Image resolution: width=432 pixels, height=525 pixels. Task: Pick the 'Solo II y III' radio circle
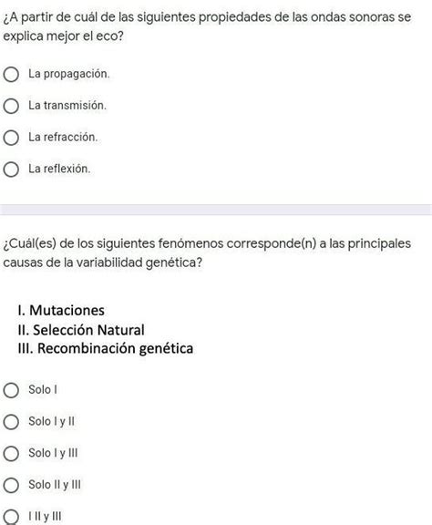pos(11,485)
